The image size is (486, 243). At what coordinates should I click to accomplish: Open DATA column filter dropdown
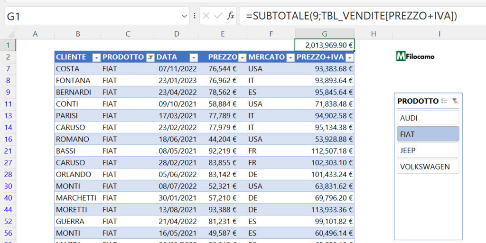(x=194, y=57)
